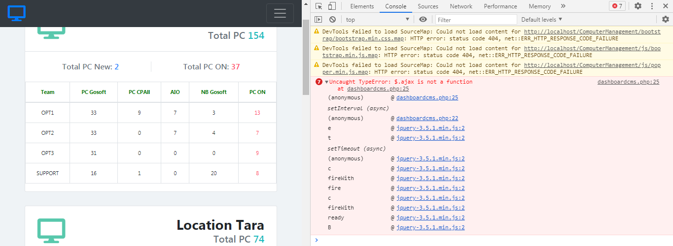Click the 'Team' table column header
Viewport: 673px width, 246px height.
point(48,92)
